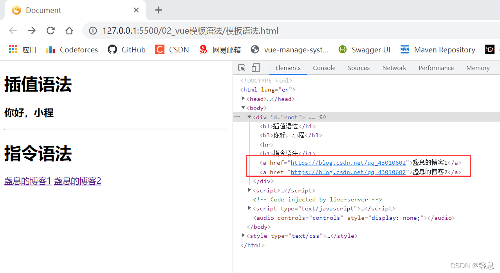The image size is (500, 273).
Task: Select the Document browser tab
Action: point(74,10)
